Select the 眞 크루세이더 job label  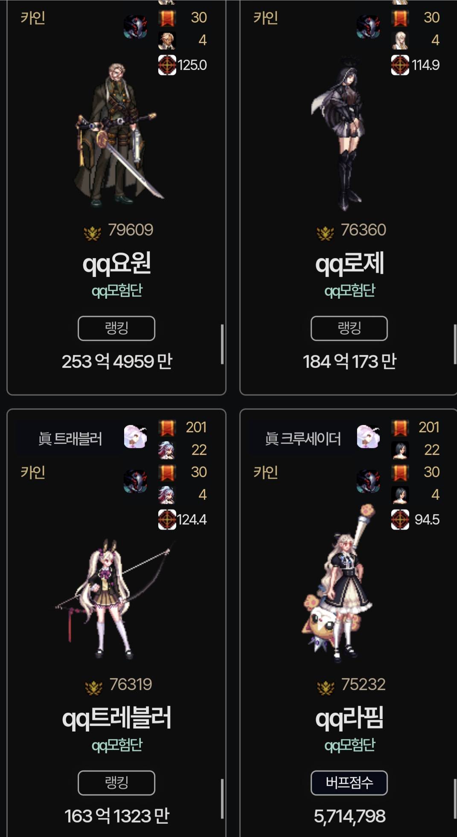pos(303,439)
